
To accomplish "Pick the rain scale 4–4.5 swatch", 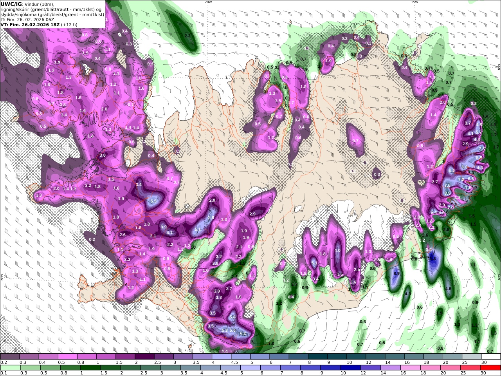I will pos(210,368).
